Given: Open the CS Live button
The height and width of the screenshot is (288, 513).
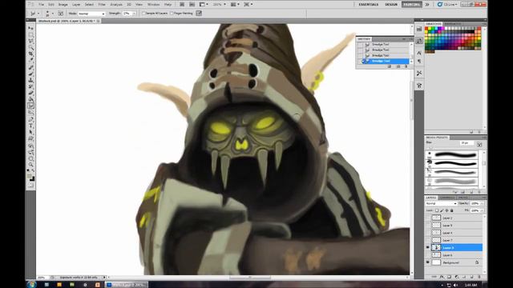Looking at the screenshot, I should click(446, 5).
